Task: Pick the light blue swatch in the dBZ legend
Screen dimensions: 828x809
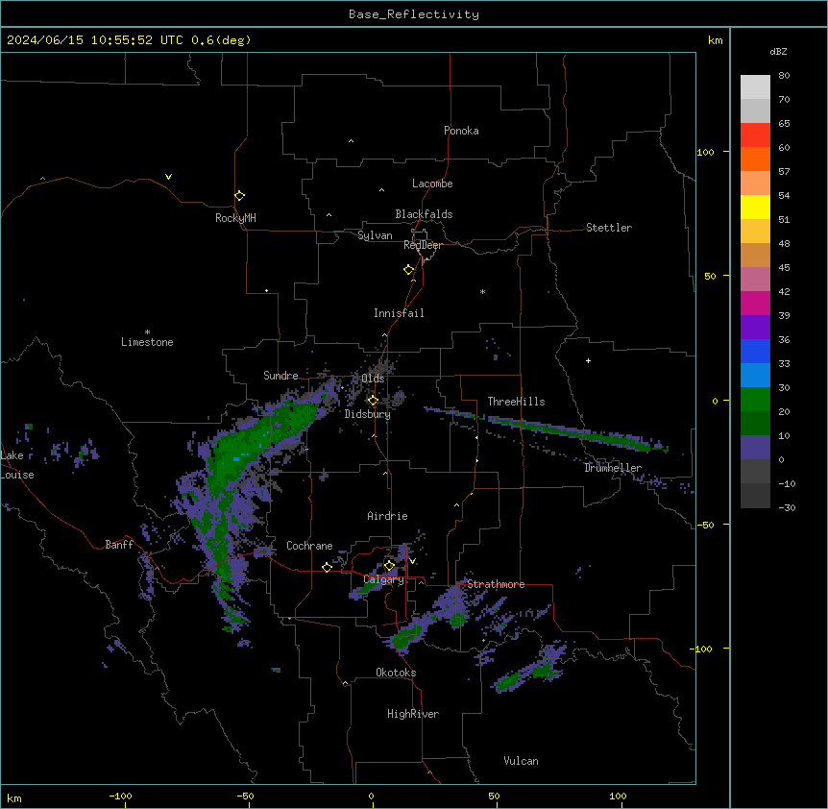Action: [755, 376]
